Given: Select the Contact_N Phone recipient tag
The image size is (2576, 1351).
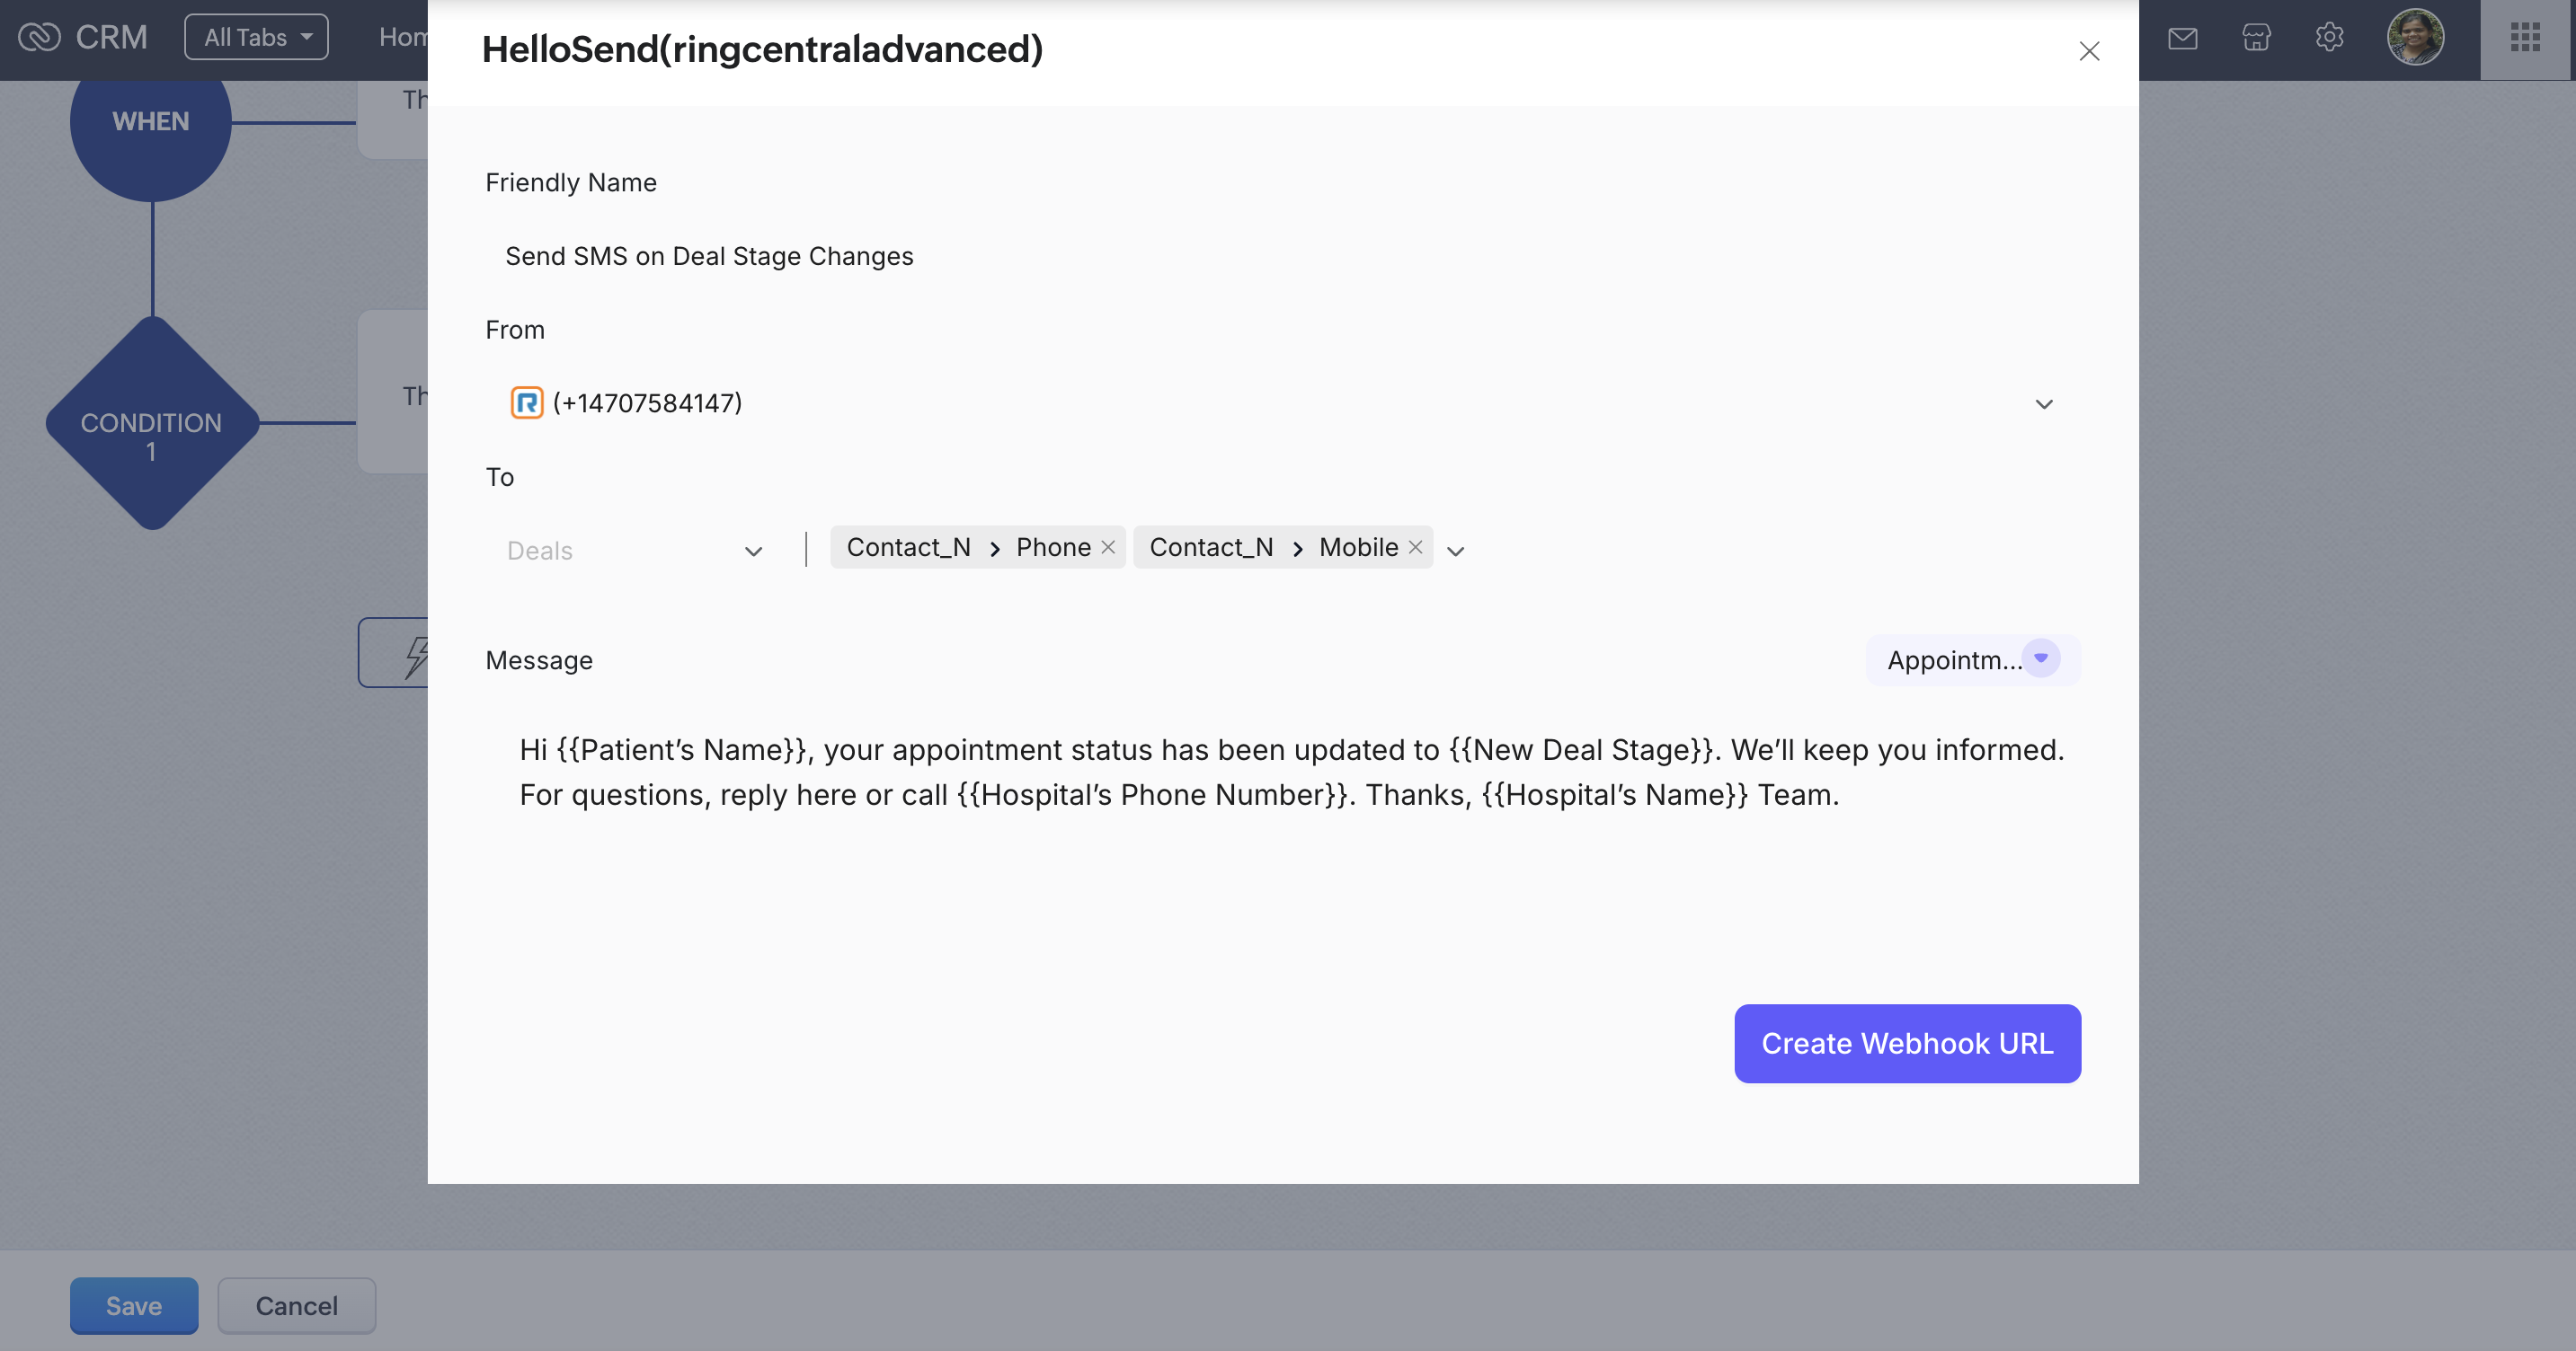Looking at the screenshot, I should (x=977, y=548).
